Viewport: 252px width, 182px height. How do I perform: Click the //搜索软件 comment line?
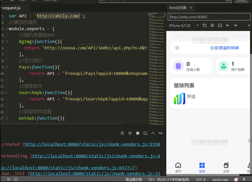click(31, 86)
